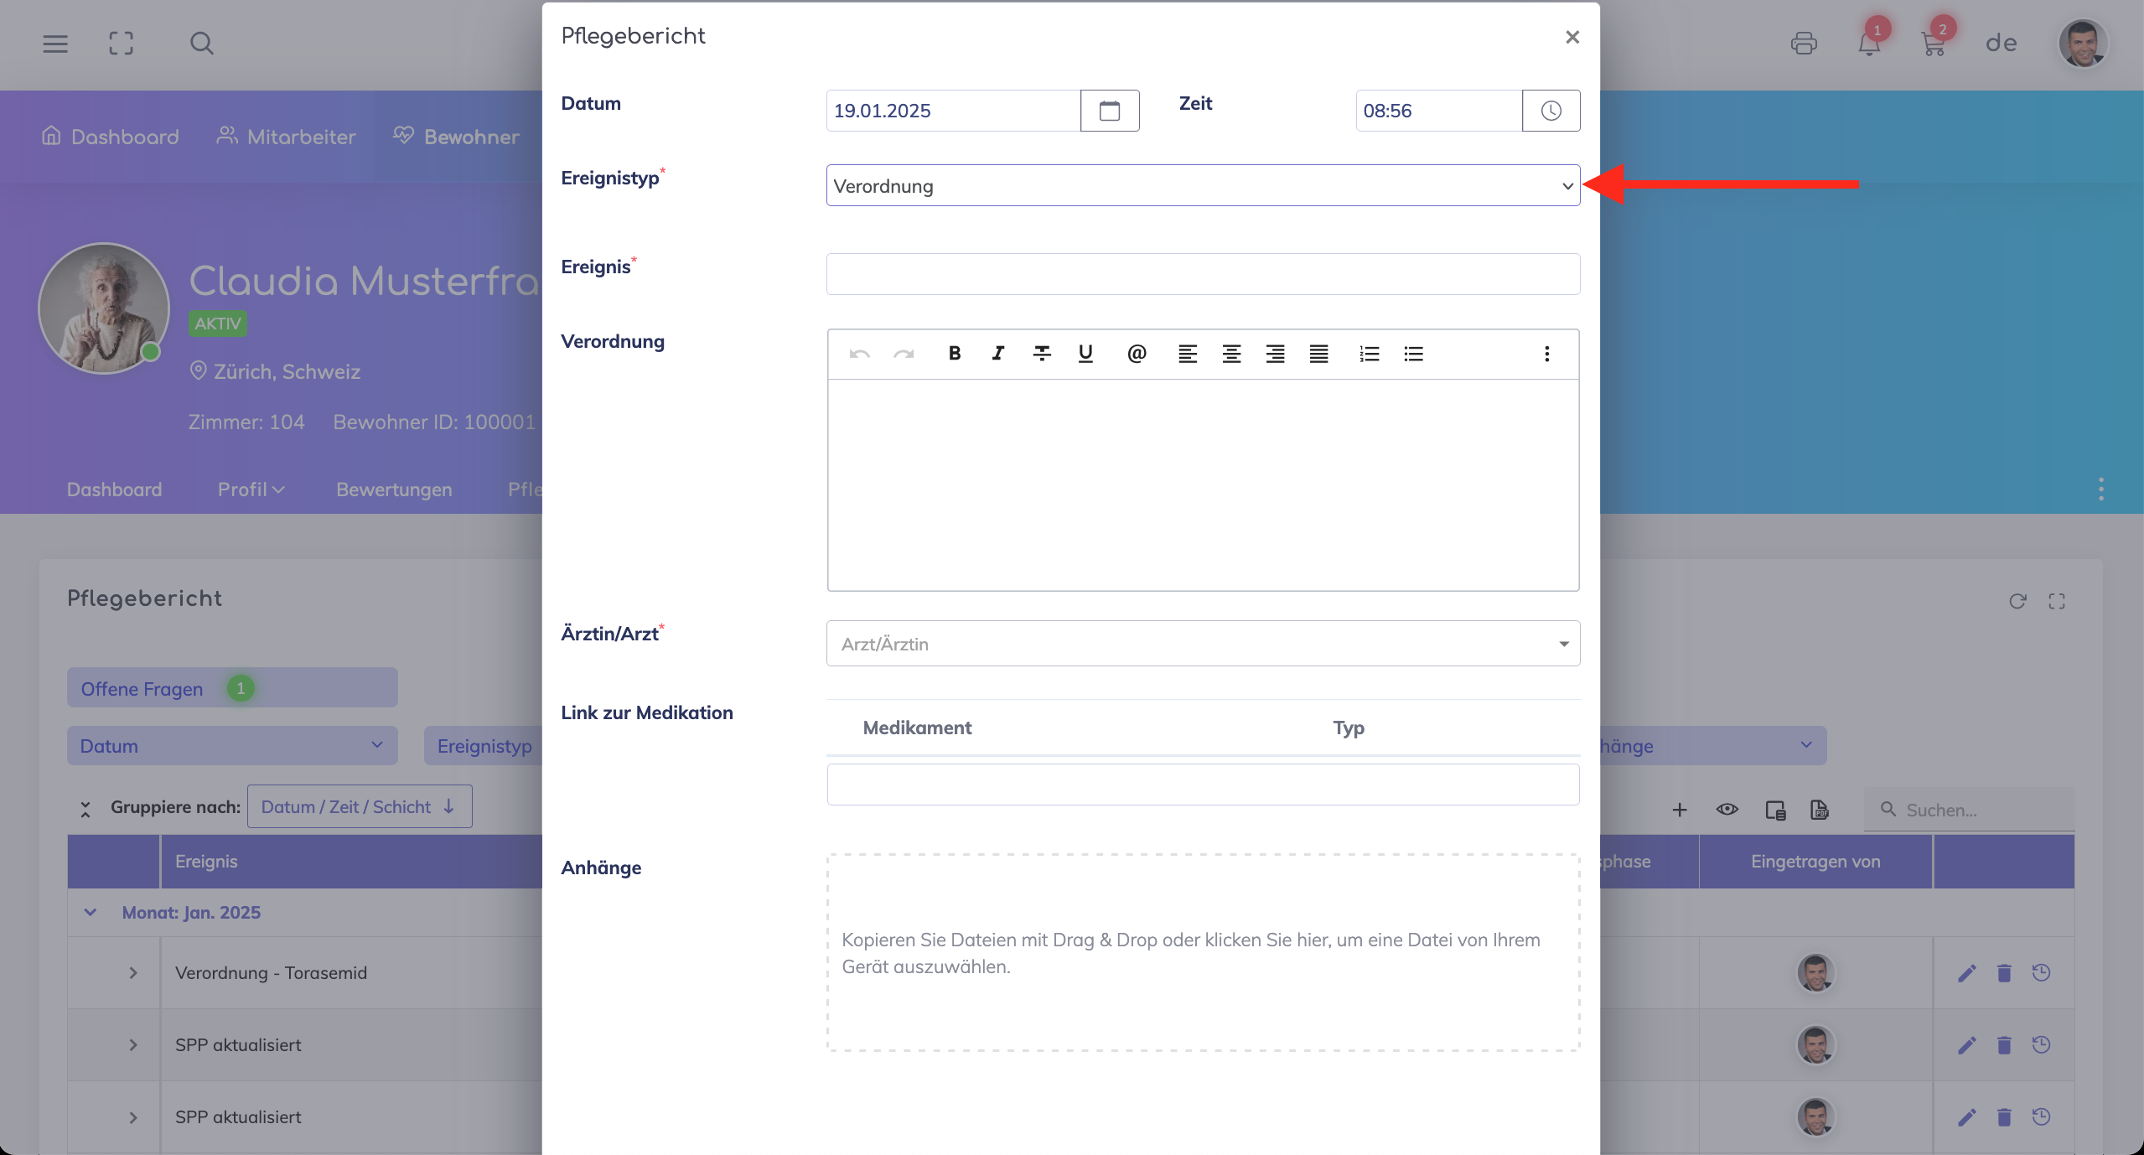2144x1155 pixels.
Task: Close the Pflegebericht dialog
Action: (x=1572, y=37)
